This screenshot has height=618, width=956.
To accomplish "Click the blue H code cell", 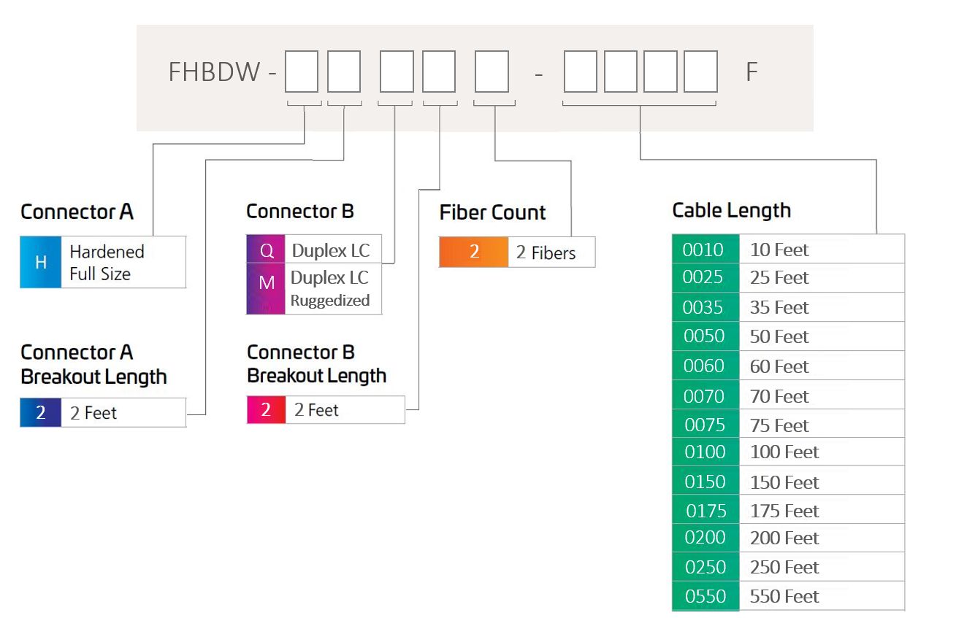I will click(x=40, y=263).
